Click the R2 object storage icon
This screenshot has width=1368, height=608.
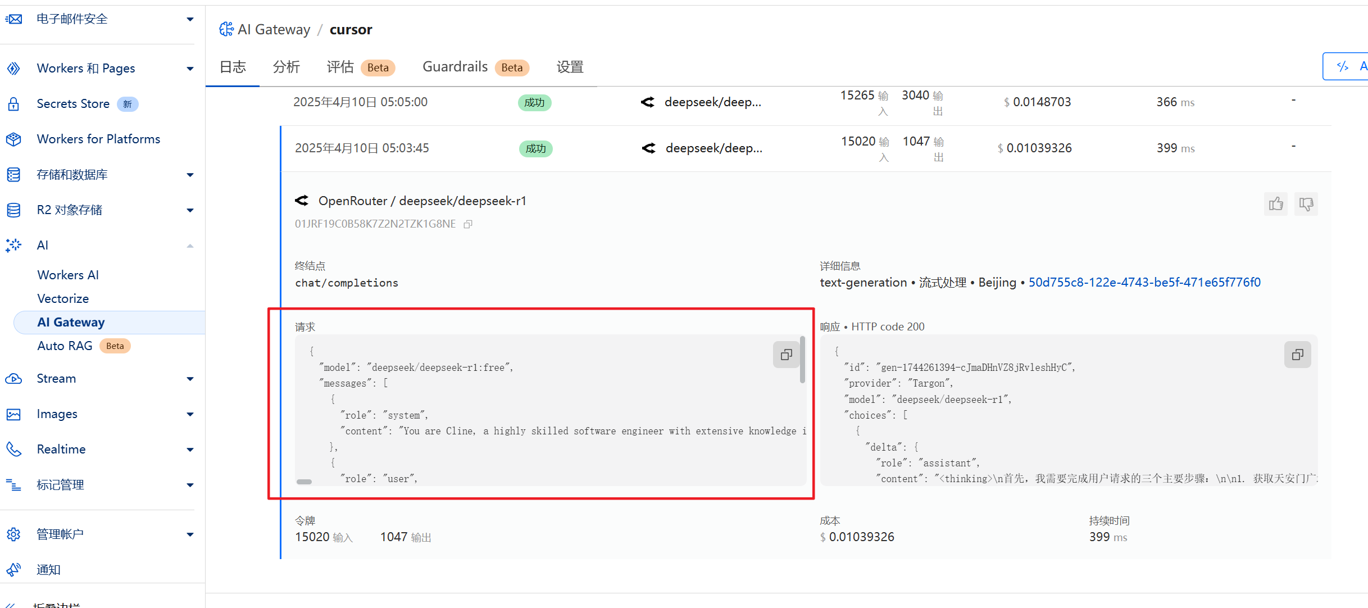click(14, 210)
